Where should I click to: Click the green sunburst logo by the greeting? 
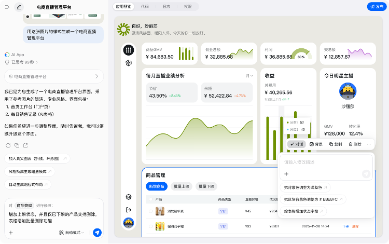123,29
